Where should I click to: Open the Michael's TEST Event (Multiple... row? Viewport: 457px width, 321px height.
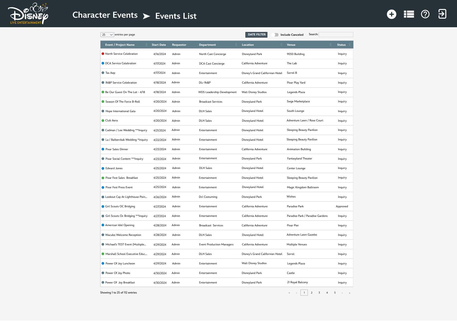pos(227,244)
